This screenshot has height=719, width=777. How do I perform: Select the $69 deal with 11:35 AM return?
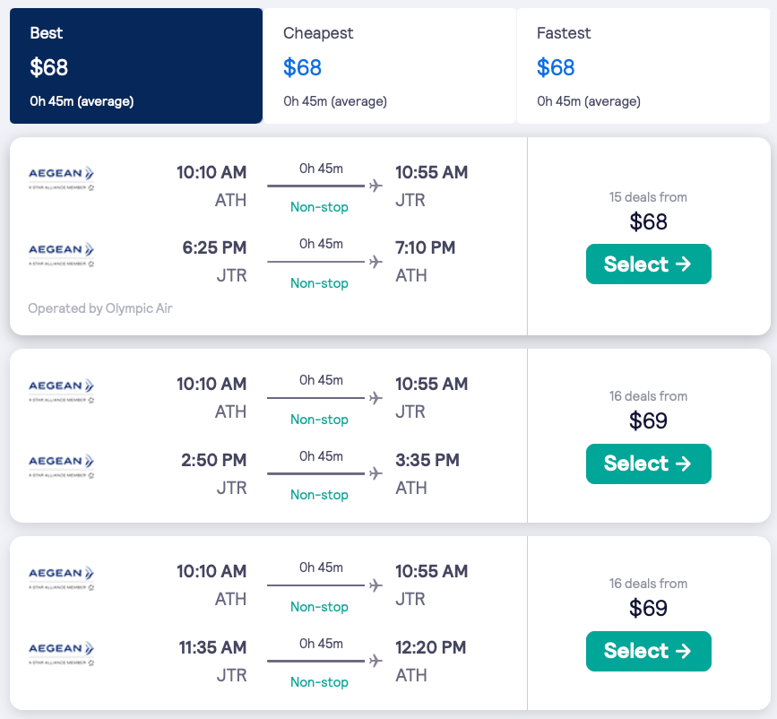pos(648,651)
